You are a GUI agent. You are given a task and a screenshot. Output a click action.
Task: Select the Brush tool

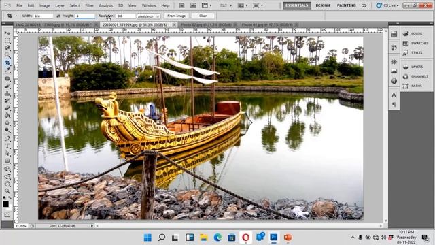pyautogui.click(x=7, y=86)
